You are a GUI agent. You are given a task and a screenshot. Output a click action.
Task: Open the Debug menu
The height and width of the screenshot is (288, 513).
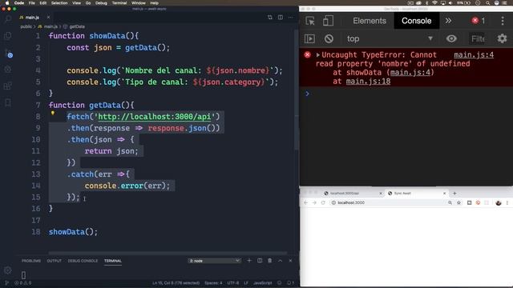(x=101, y=3)
